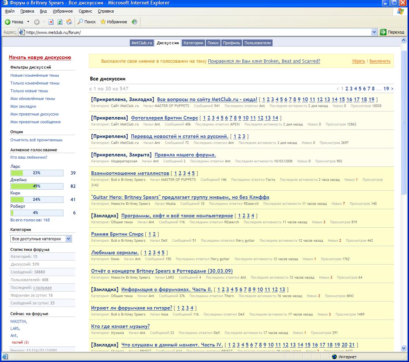Click Ларс 23% poll result bar
Screen dimensions: 409x362
37,173
